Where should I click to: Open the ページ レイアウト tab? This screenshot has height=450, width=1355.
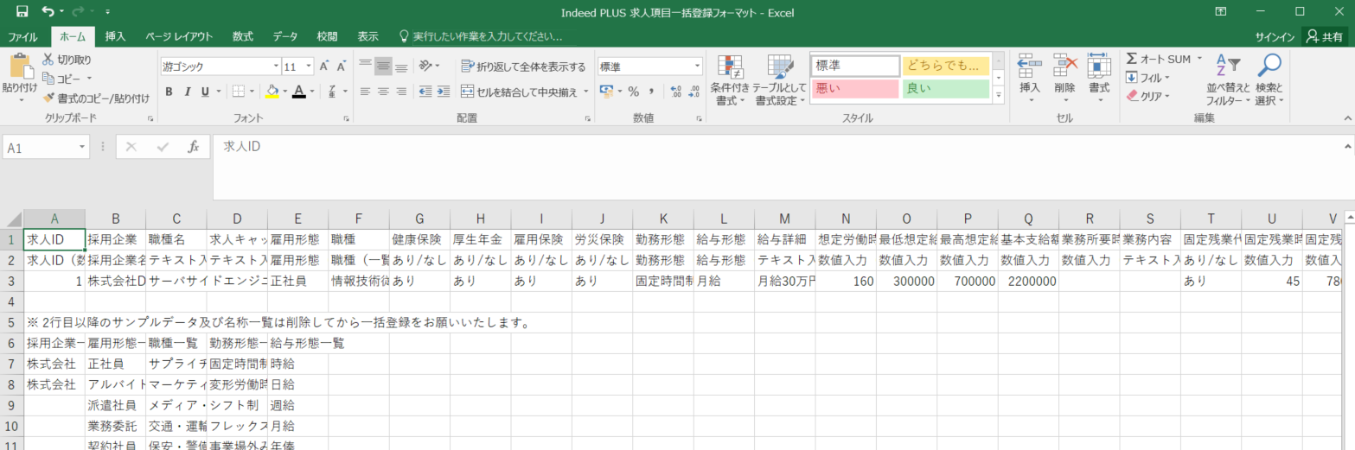point(179,36)
